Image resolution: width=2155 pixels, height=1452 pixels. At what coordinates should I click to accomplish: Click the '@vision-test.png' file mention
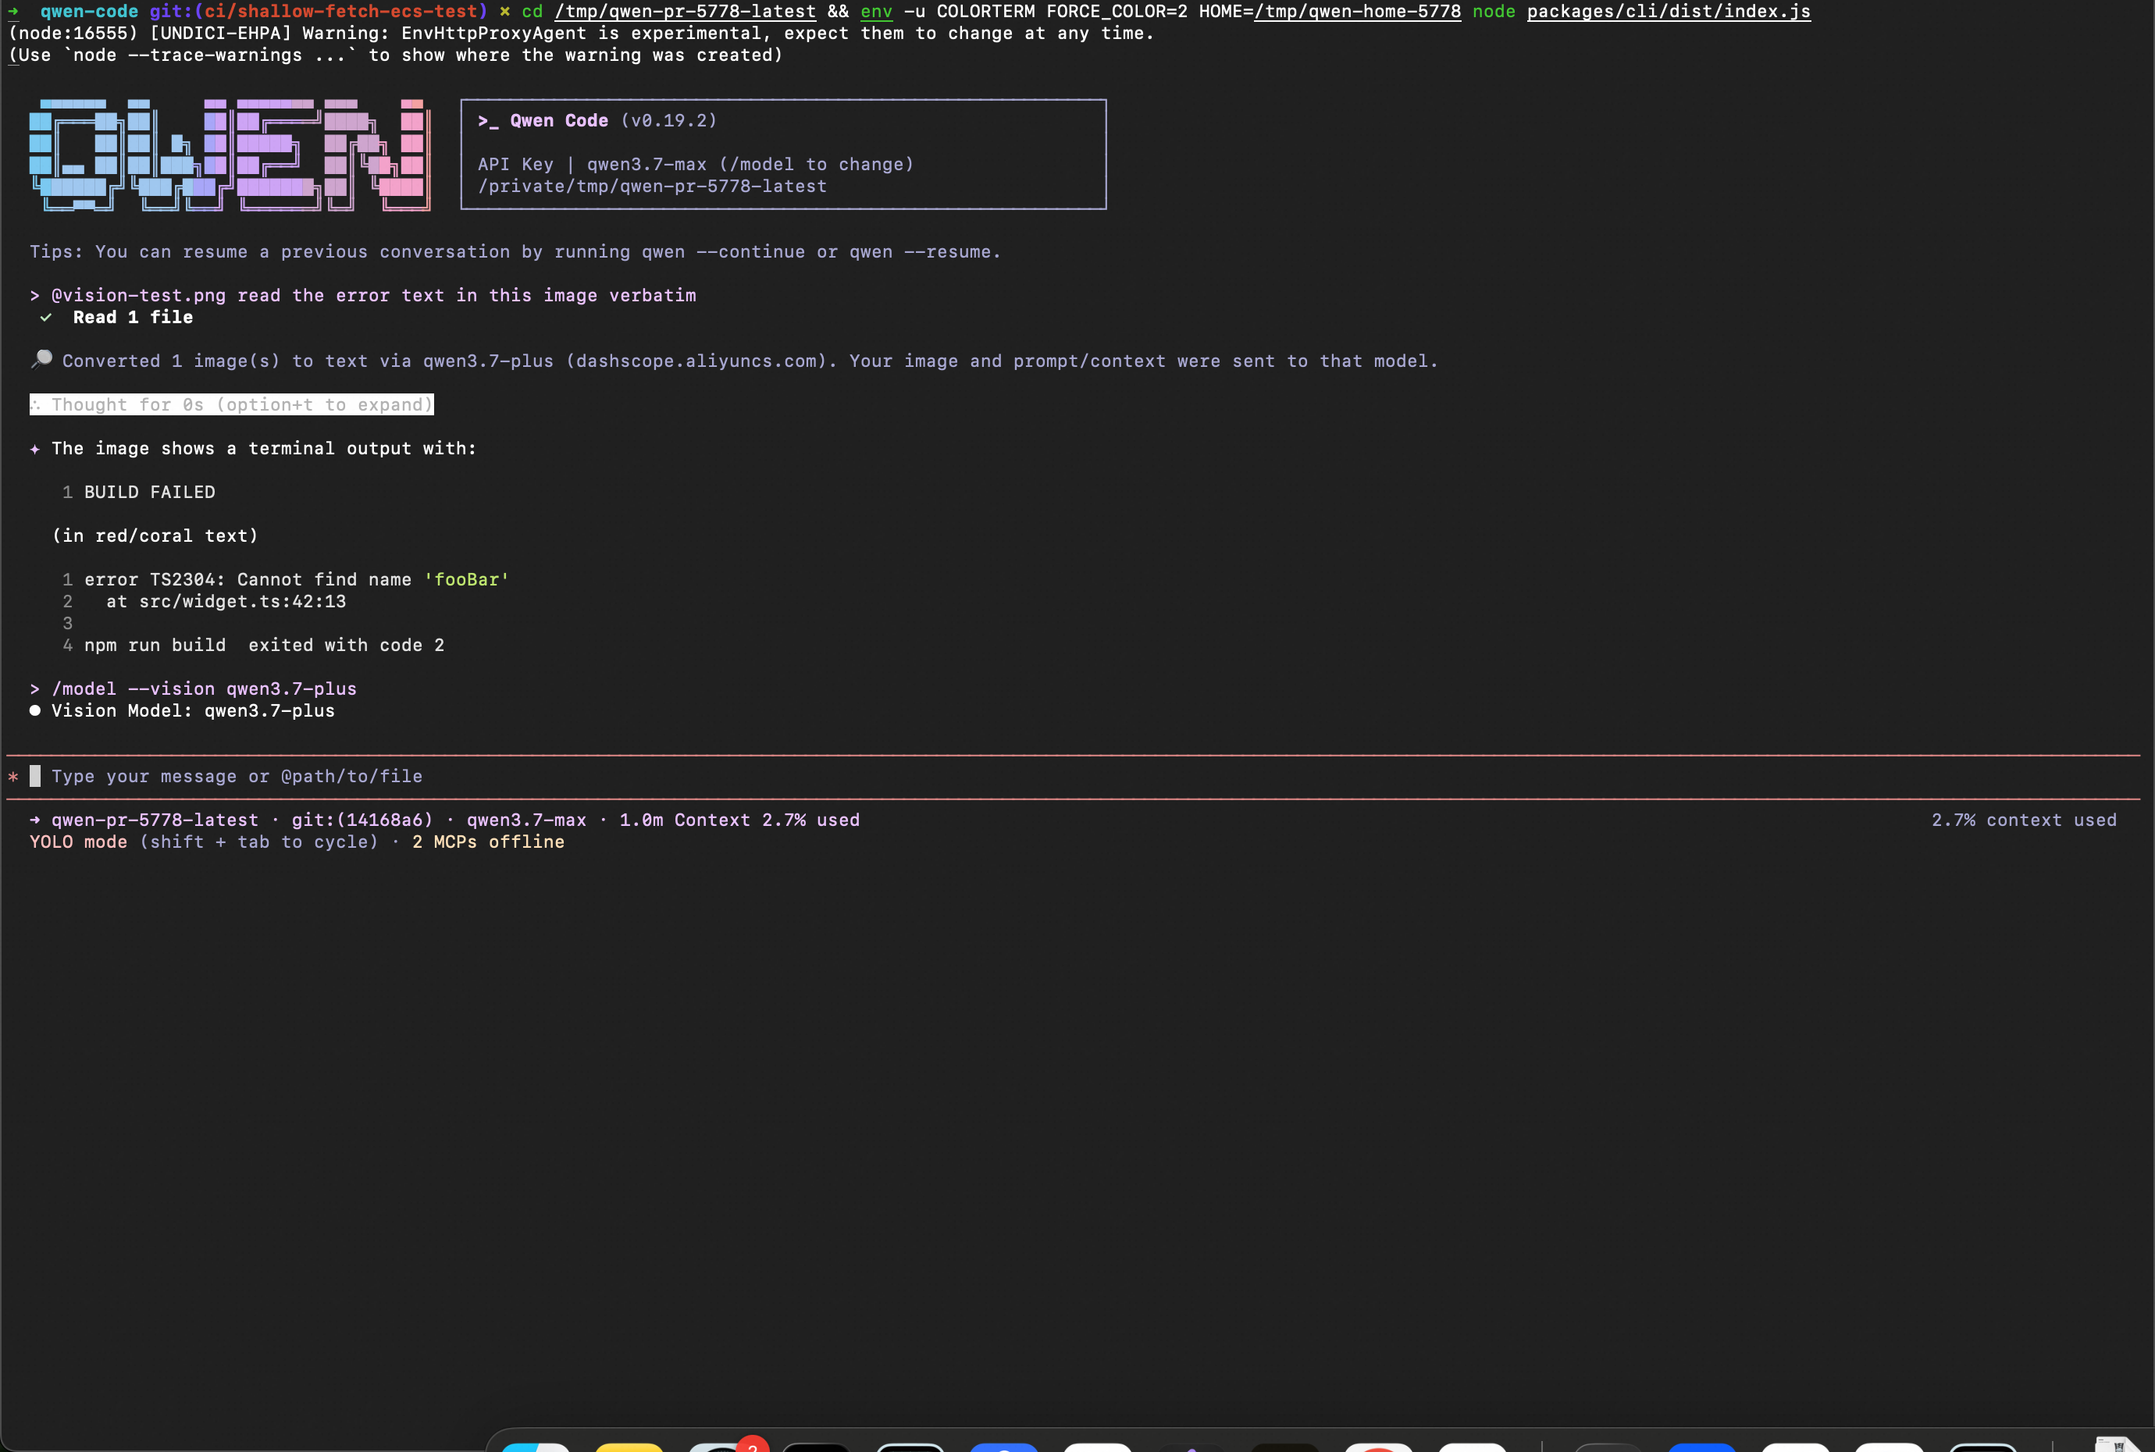point(138,295)
